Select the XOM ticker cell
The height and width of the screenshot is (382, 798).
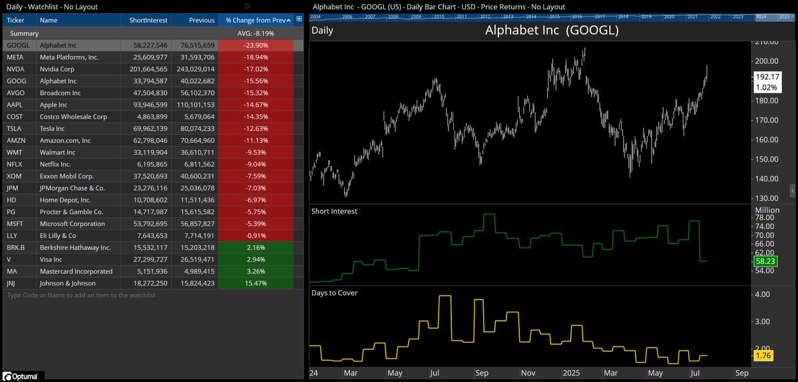coord(19,176)
